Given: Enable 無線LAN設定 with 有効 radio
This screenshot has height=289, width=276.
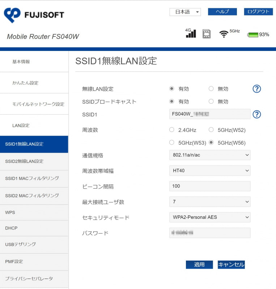Looking at the screenshot, I should 172,89.
